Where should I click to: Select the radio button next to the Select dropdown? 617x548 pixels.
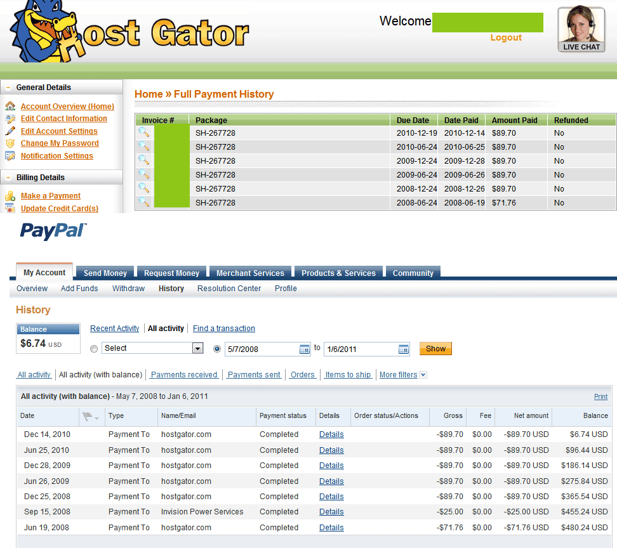click(94, 349)
